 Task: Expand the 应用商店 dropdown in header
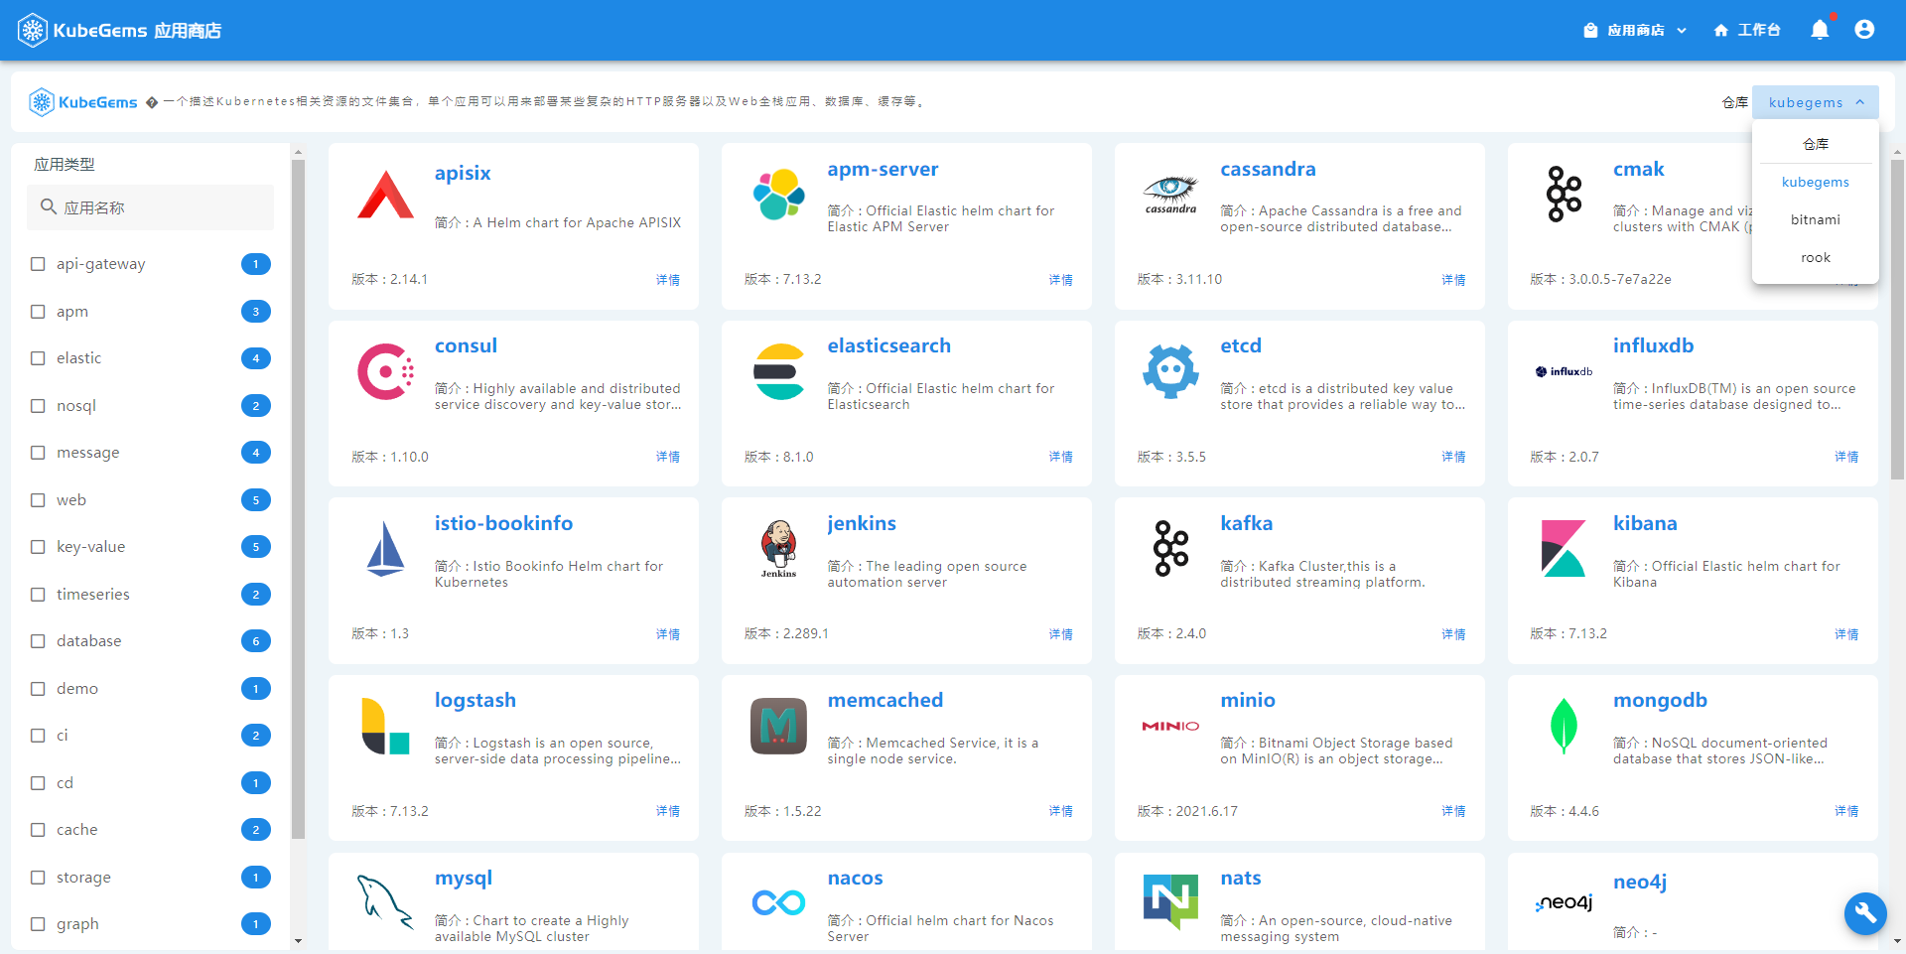coord(1635,31)
